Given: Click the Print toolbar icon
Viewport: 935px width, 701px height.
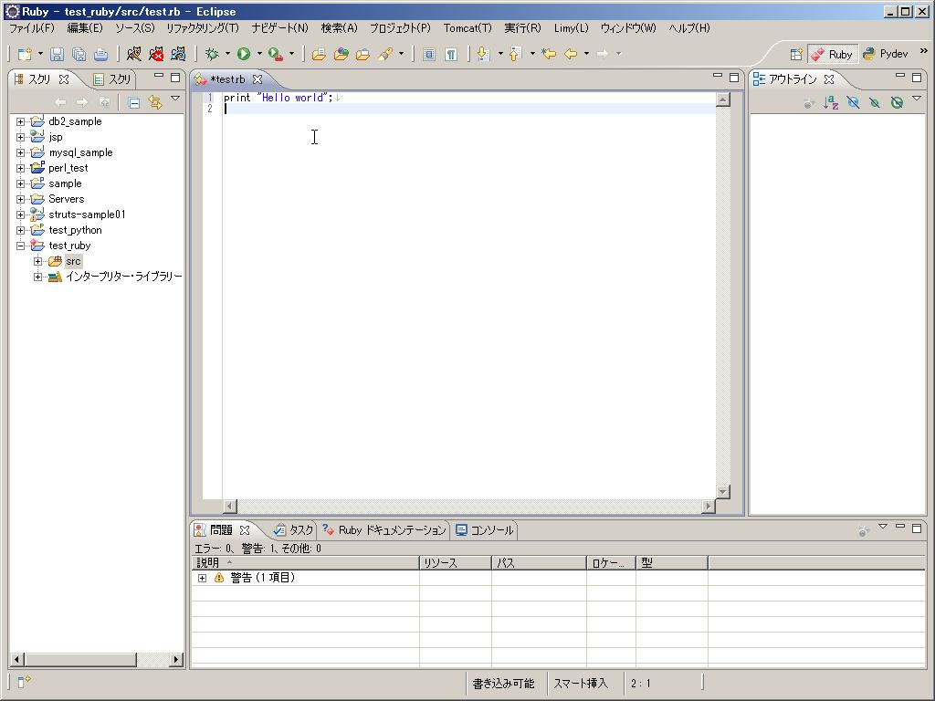Looking at the screenshot, I should (100, 54).
